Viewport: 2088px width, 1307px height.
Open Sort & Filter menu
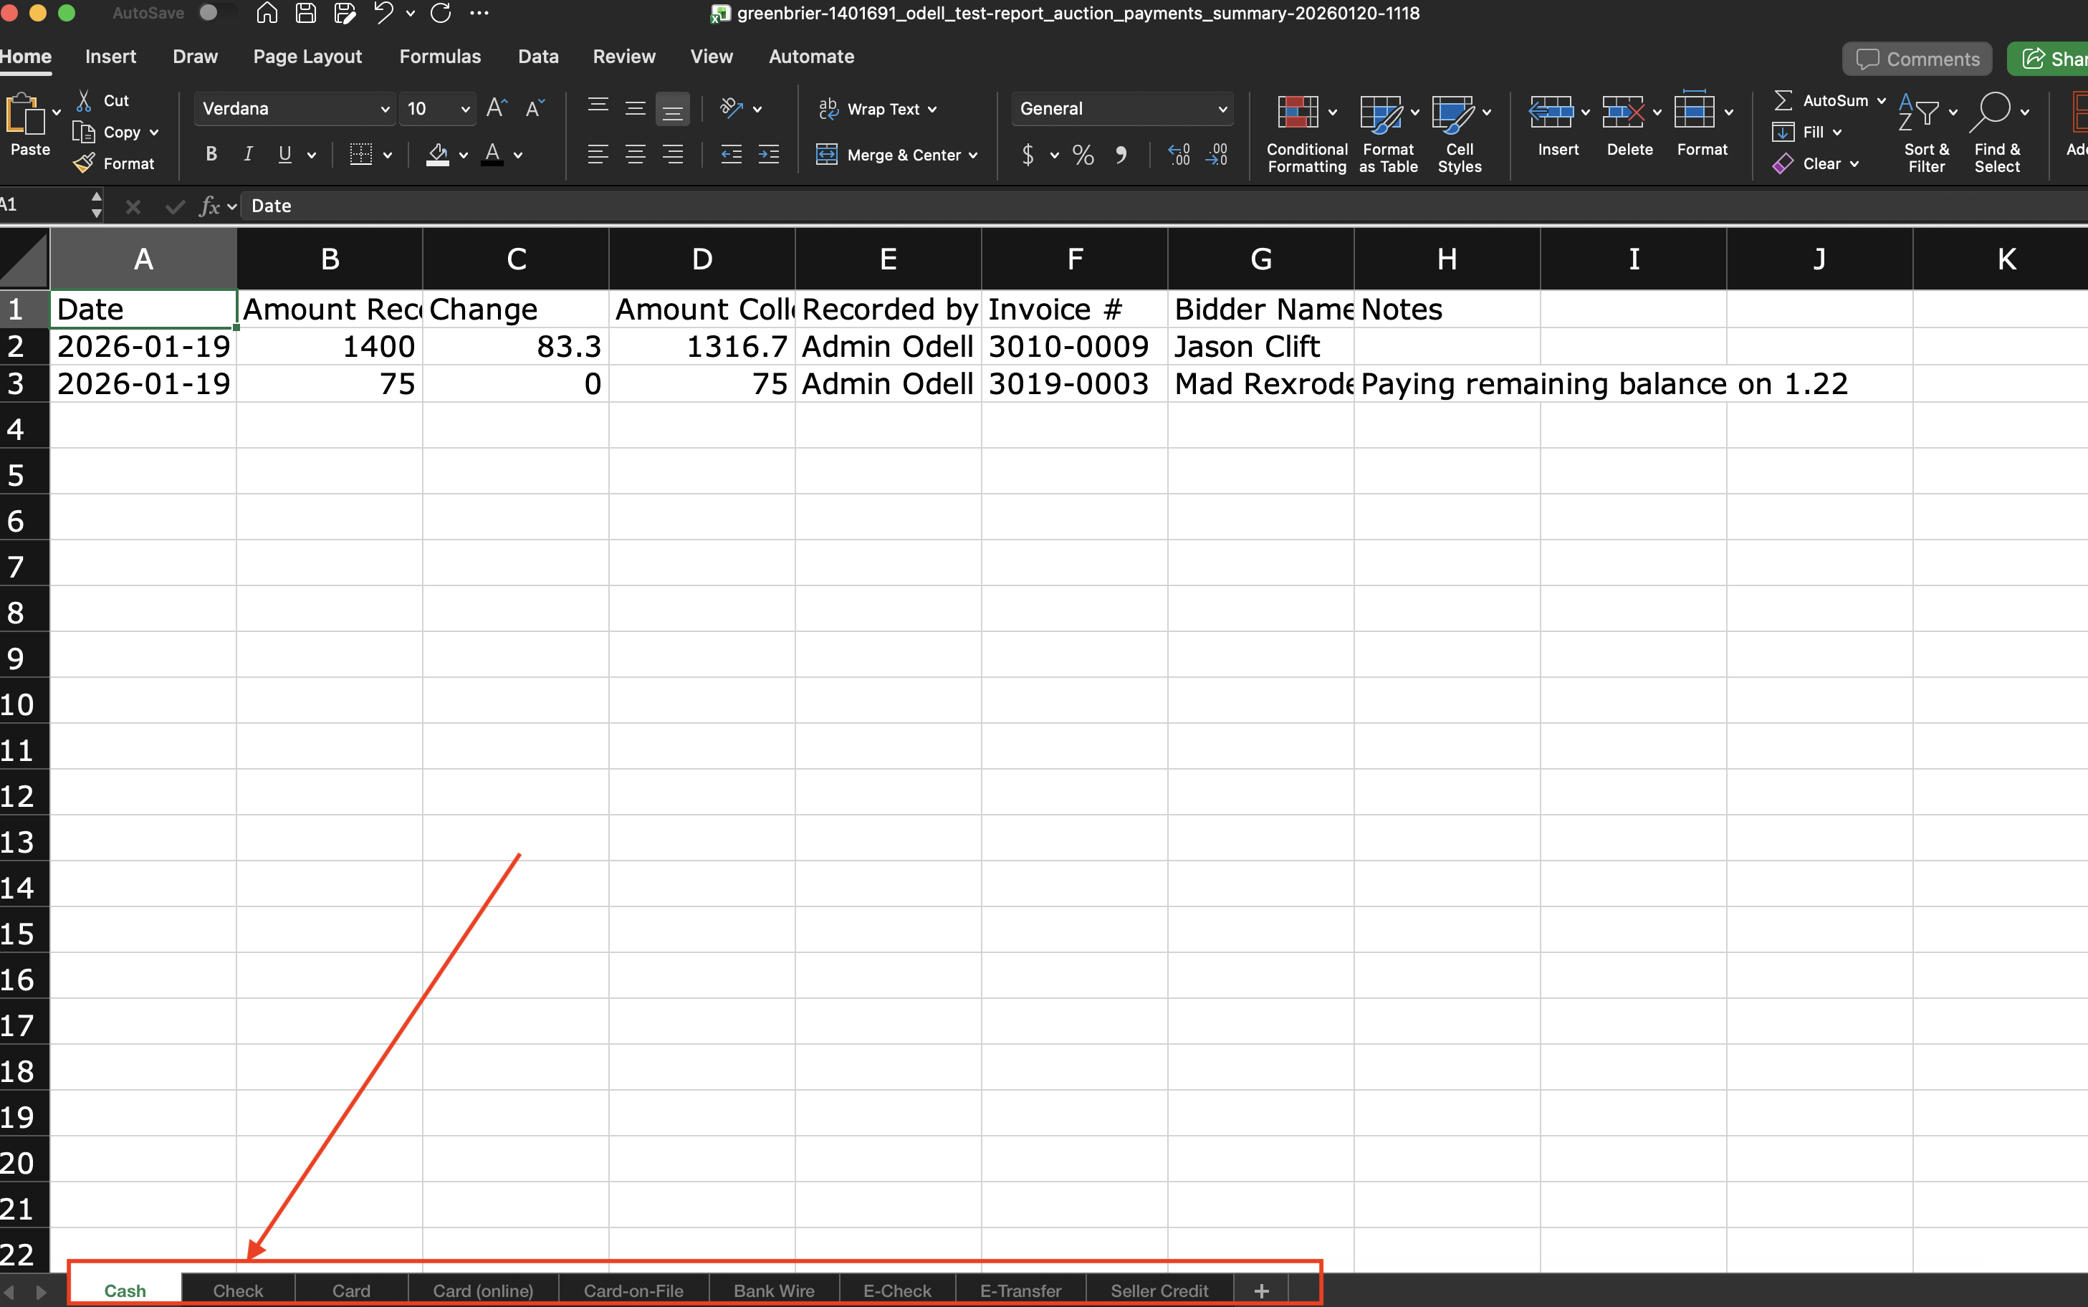click(1927, 134)
